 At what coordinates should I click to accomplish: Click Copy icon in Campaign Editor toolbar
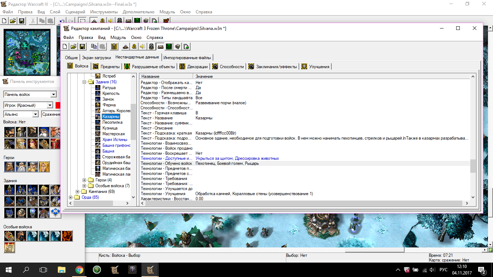(94, 47)
